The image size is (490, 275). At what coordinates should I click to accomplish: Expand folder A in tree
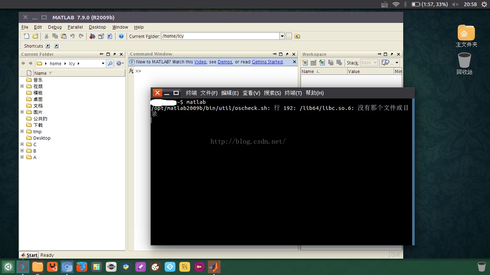pyautogui.click(x=22, y=157)
